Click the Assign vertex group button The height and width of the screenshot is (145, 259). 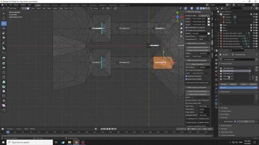click(x=224, y=84)
